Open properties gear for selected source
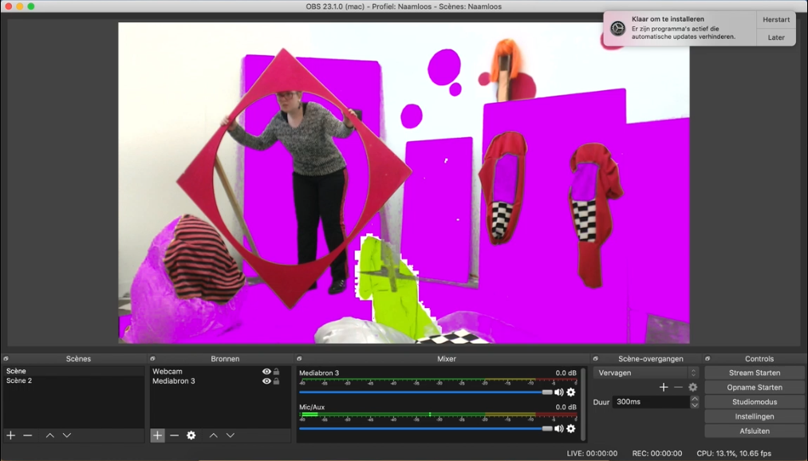Viewport: 808px width, 461px height. pyautogui.click(x=191, y=435)
